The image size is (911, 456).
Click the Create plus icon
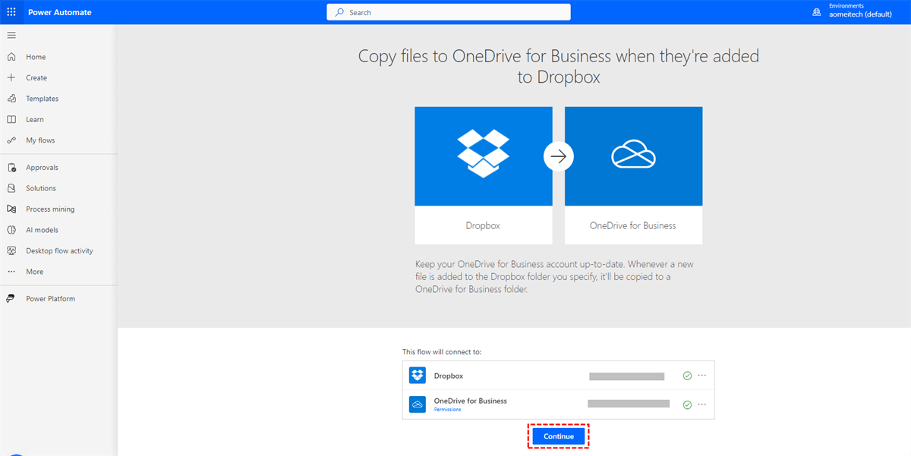point(11,77)
